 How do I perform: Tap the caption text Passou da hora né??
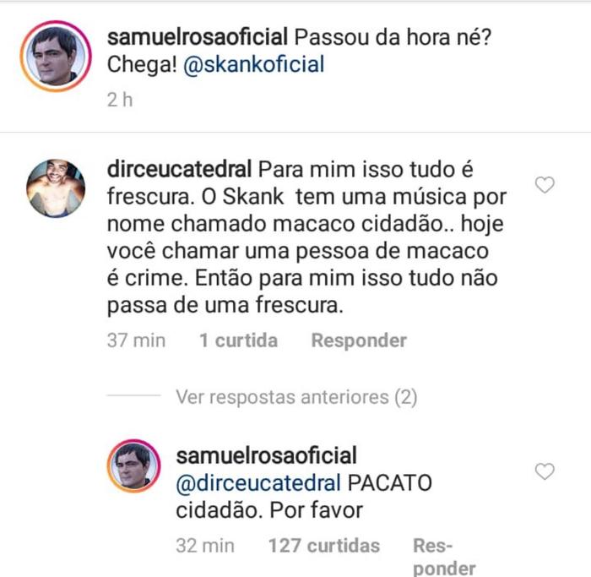click(x=393, y=37)
